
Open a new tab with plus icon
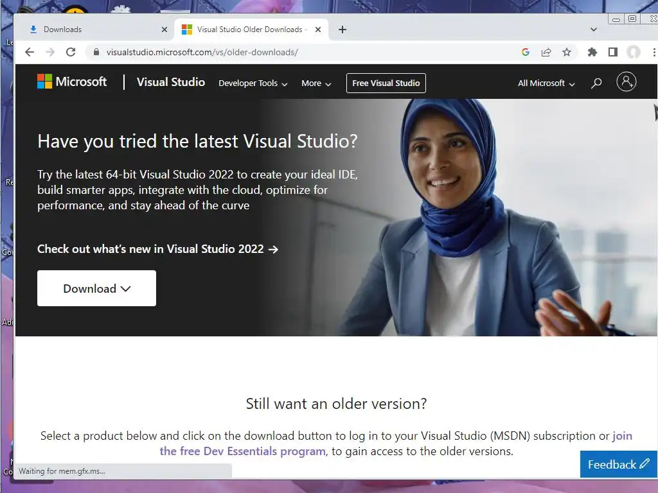point(342,30)
